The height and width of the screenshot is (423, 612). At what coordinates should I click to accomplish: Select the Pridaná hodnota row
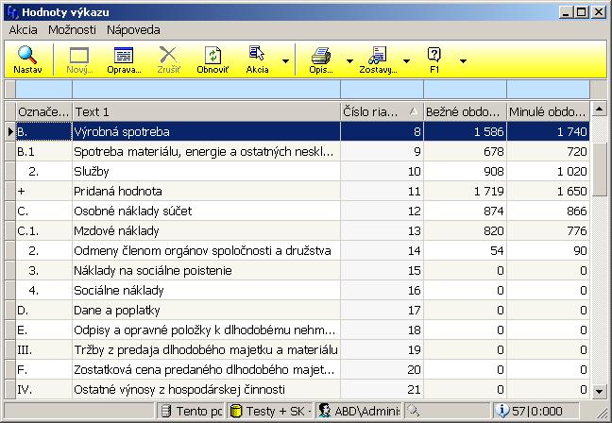pyautogui.click(x=302, y=192)
